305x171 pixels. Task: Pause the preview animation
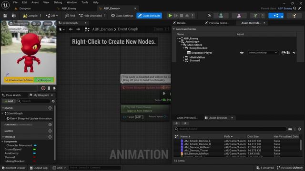pyautogui.click(x=49, y=88)
